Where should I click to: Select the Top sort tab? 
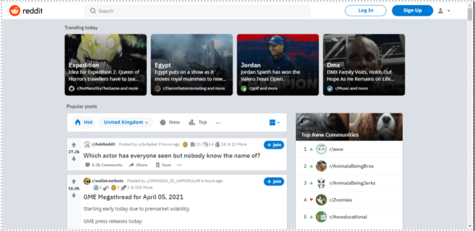tap(198, 122)
